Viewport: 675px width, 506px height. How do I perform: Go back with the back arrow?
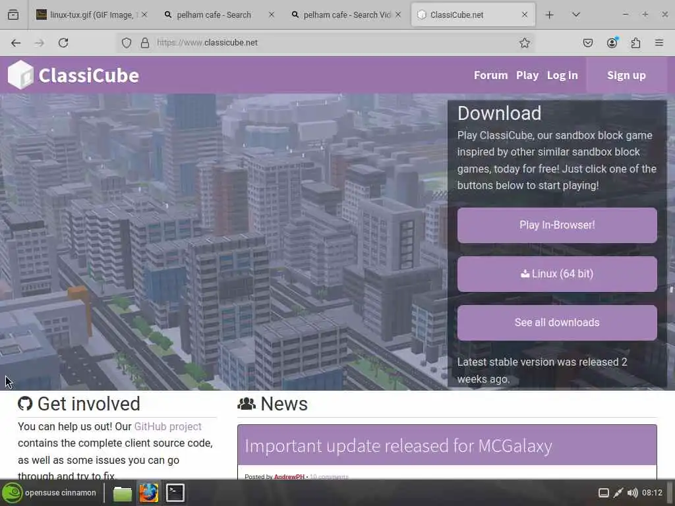pyautogui.click(x=16, y=43)
